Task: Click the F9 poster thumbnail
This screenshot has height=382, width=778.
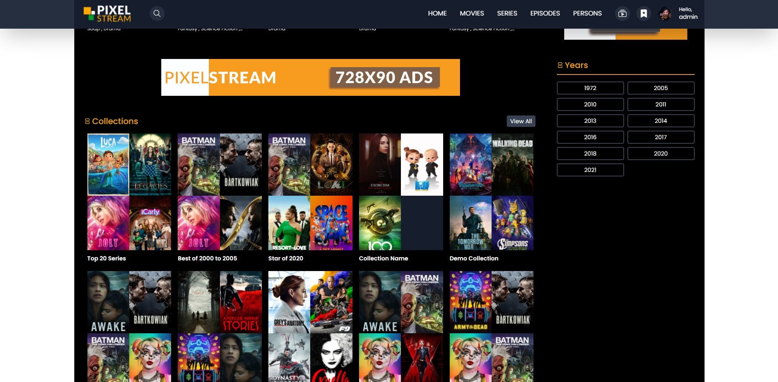Action: pos(331,302)
